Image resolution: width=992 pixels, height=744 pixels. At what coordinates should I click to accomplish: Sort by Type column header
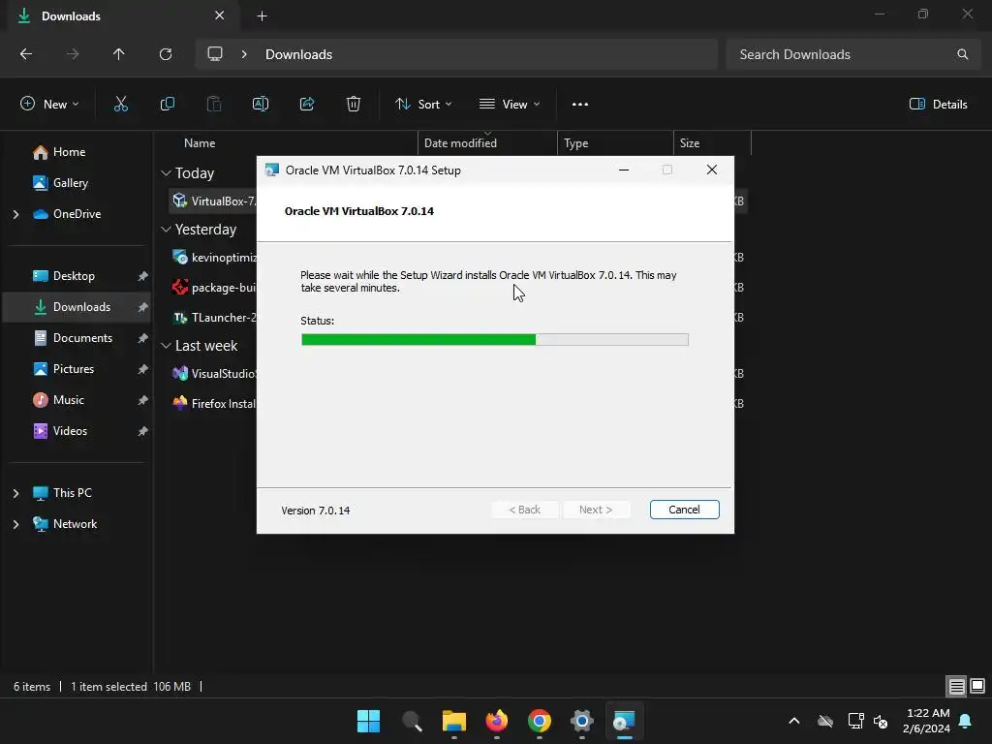click(575, 143)
